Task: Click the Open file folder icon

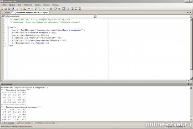Action: tap(6, 9)
